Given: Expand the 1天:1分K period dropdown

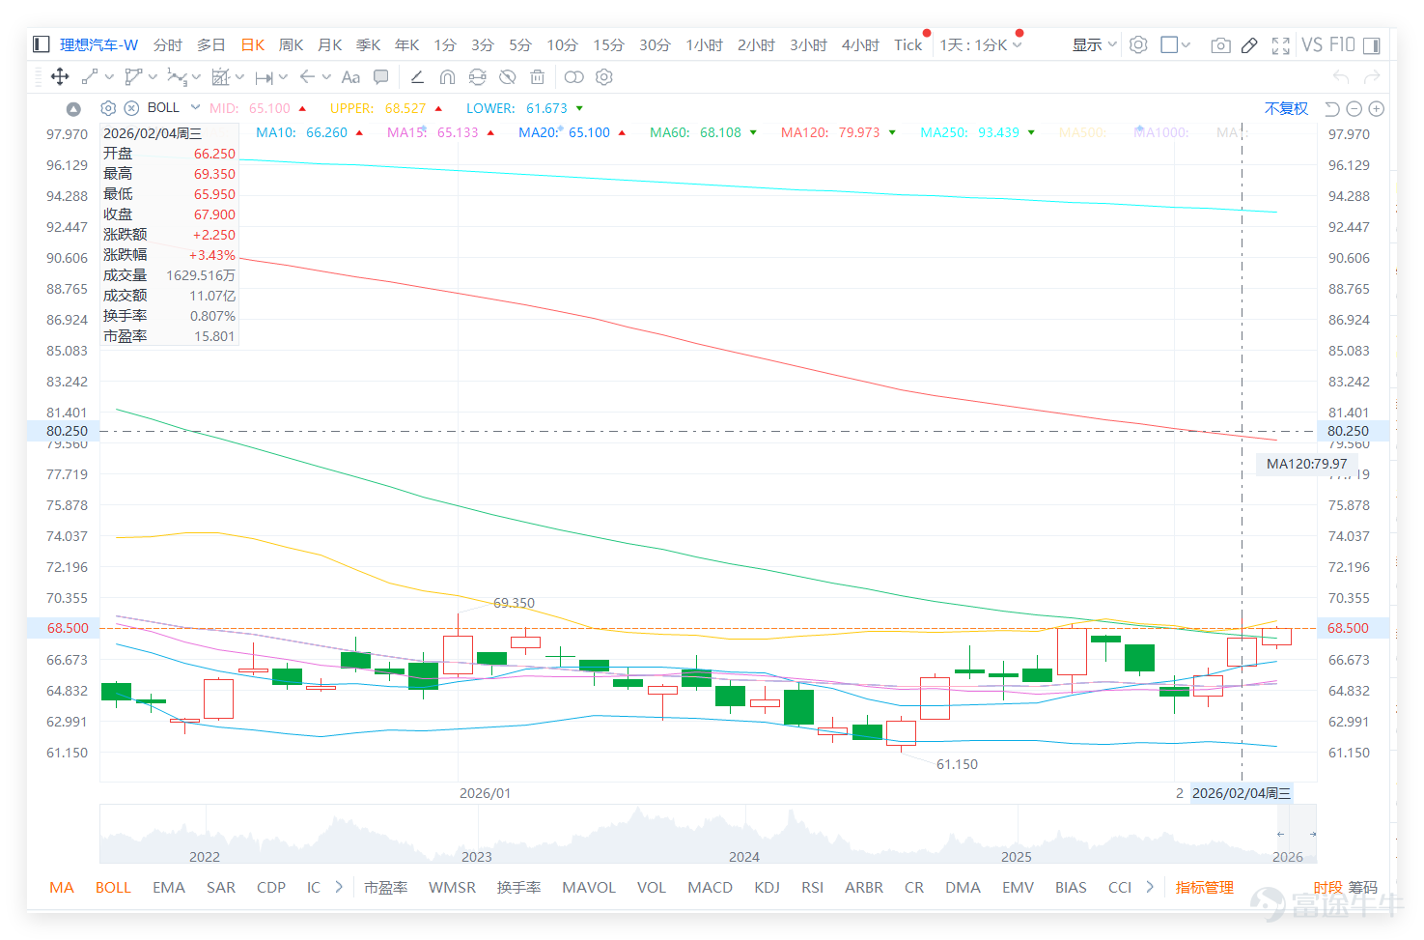Looking at the screenshot, I should (x=981, y=44).
